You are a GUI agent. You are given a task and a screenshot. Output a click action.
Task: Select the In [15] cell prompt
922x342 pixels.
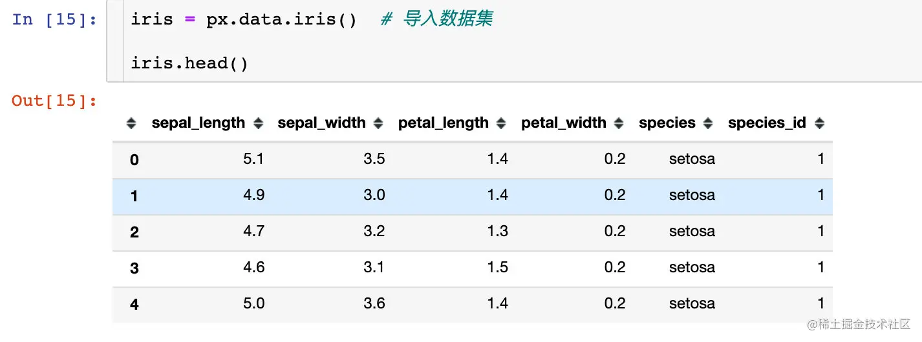pos(54,19)
